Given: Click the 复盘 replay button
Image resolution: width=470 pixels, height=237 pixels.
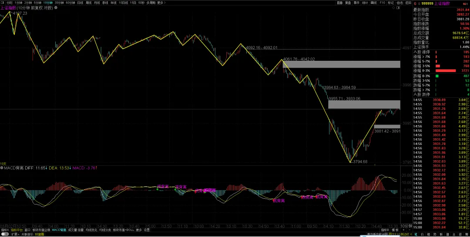Looking at the screenshot, I should coord(348,3).
